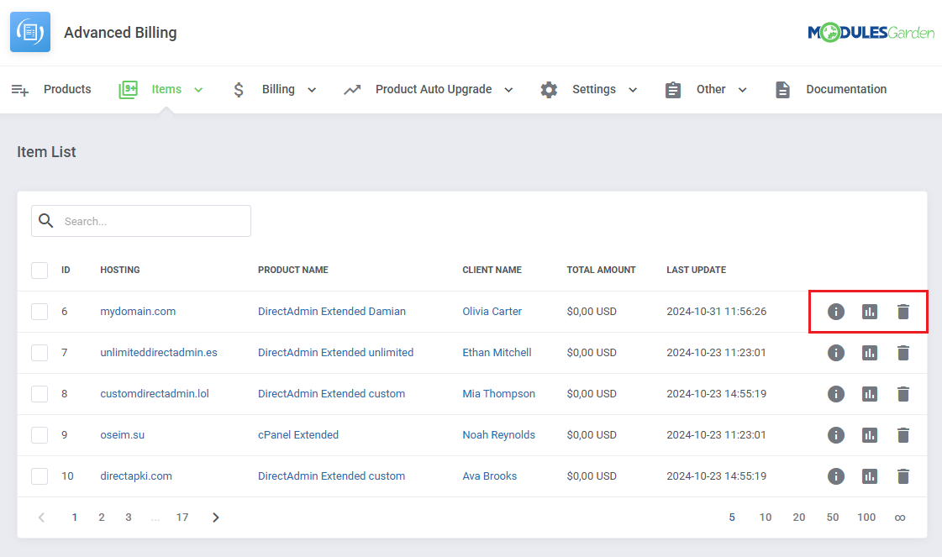The height and width of the screenshot is (557, 942).
Task: Show unlimited items per page
Action: pyautogui.click(x=899, y=518)
